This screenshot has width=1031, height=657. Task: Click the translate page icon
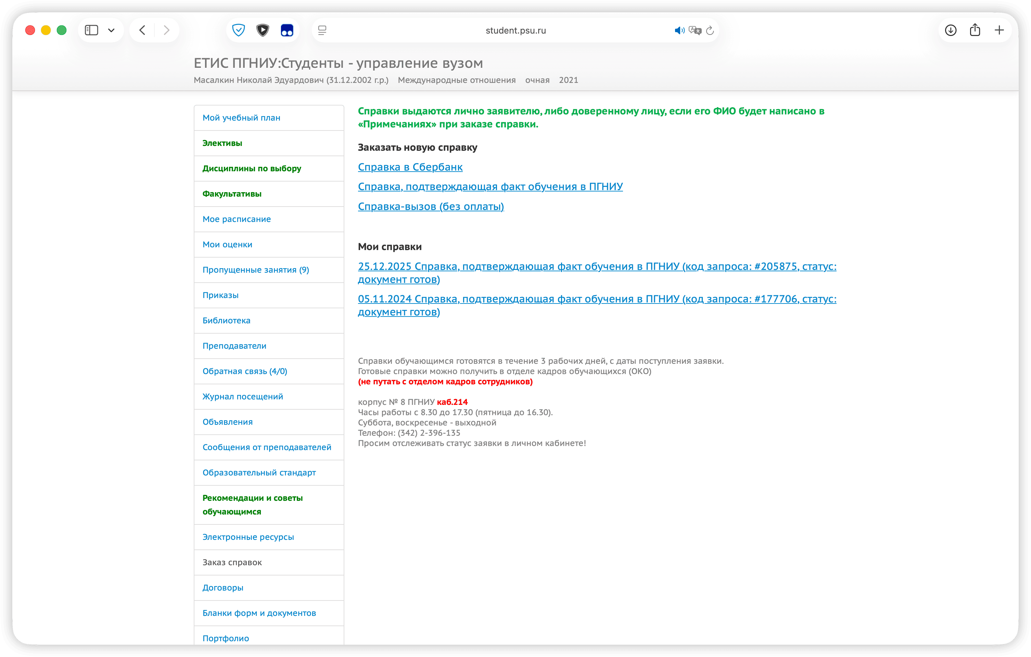tap(695, 30)
